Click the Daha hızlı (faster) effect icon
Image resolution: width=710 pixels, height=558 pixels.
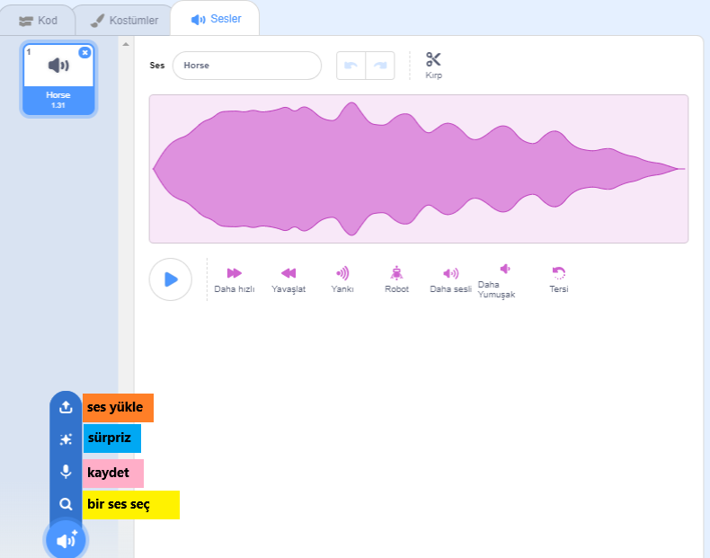click(235, 273)
